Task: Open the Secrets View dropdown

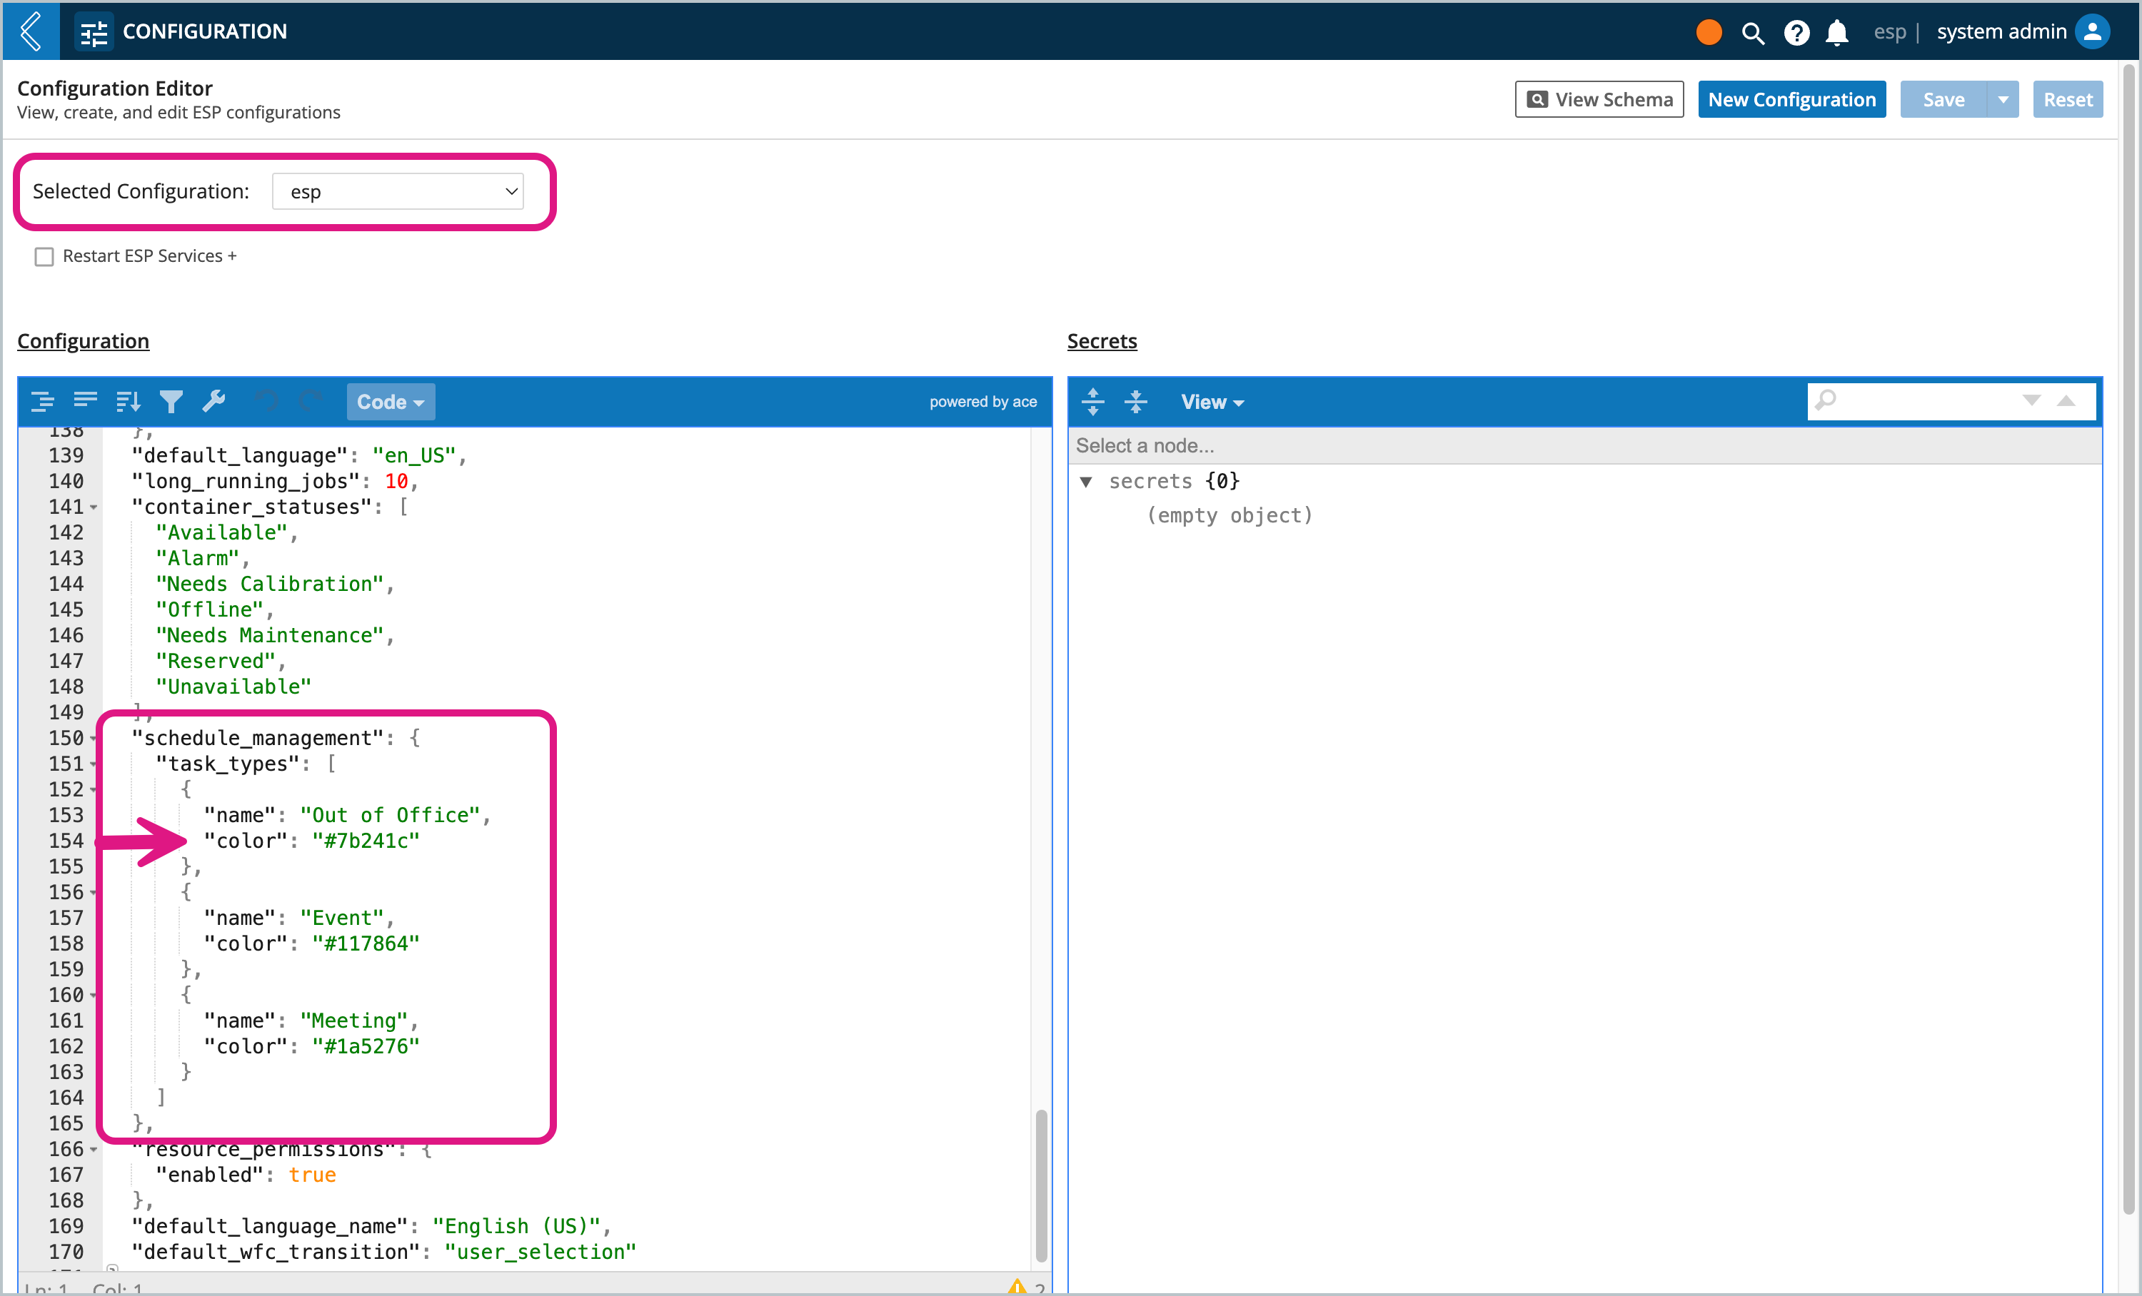Action: click(1209, 401)
